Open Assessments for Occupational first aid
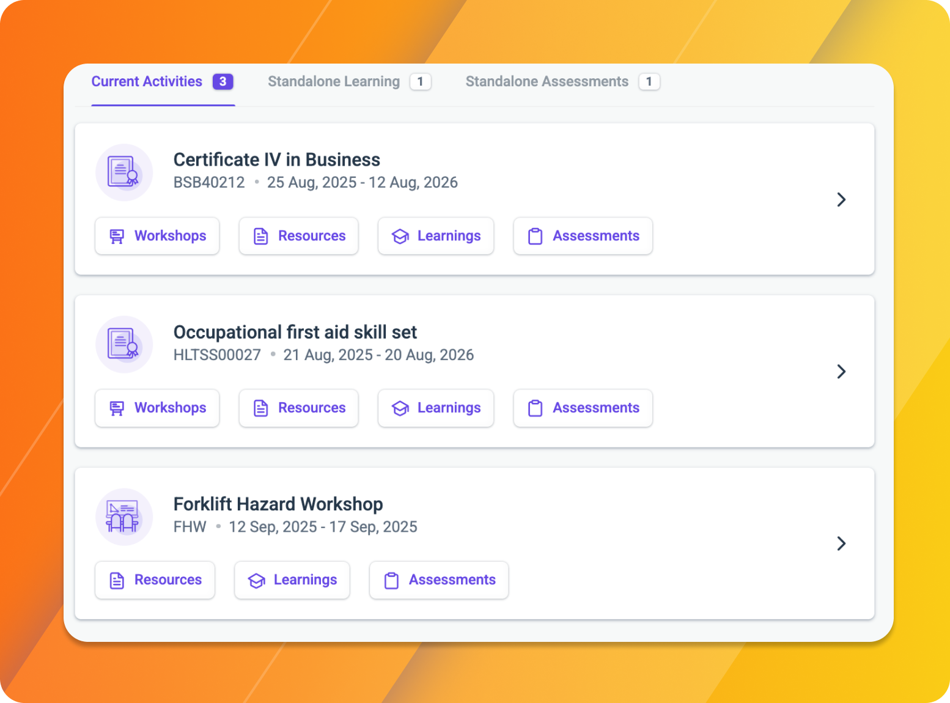Image resolution: width=950 pixels, height=703 pixels. (583, 408)
